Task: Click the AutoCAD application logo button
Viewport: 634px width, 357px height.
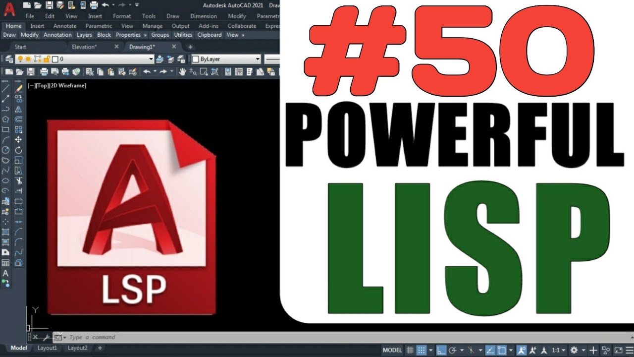Action: pyautogui.click(x=9, y=8)
